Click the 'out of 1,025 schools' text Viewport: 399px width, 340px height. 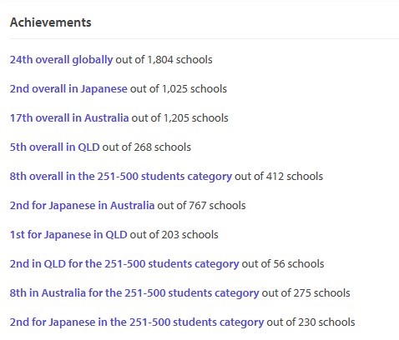tap(179, 89)
